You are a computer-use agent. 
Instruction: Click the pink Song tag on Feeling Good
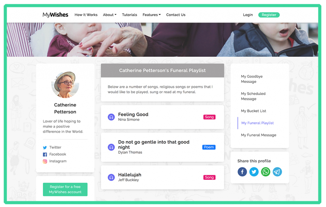pyautogui.click(x=209, y=117)
